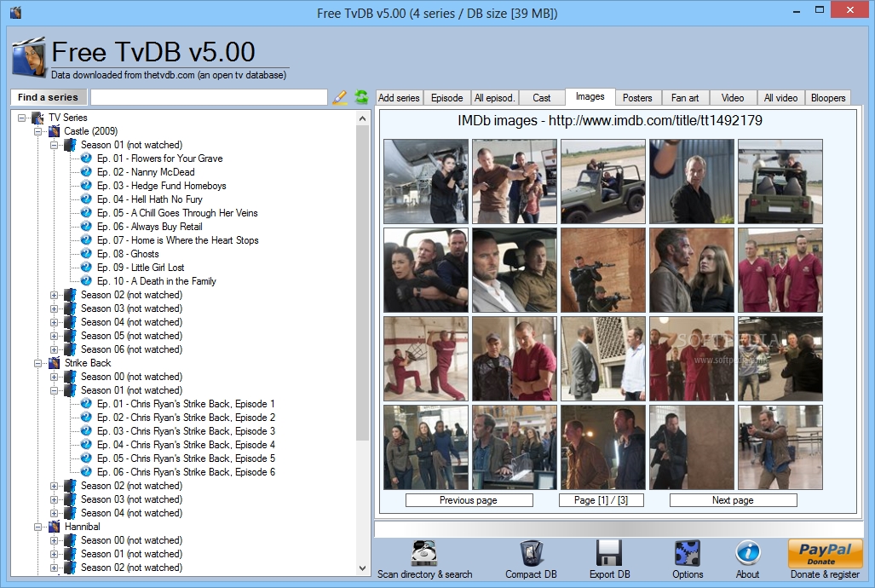This screenshot has height=588, width=875.
Task: Collapse Castle Season 01 node
Action: [55, 145]
